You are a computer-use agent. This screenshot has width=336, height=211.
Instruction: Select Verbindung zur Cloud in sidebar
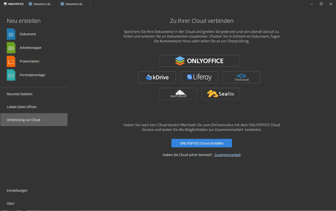pos(34,120)
